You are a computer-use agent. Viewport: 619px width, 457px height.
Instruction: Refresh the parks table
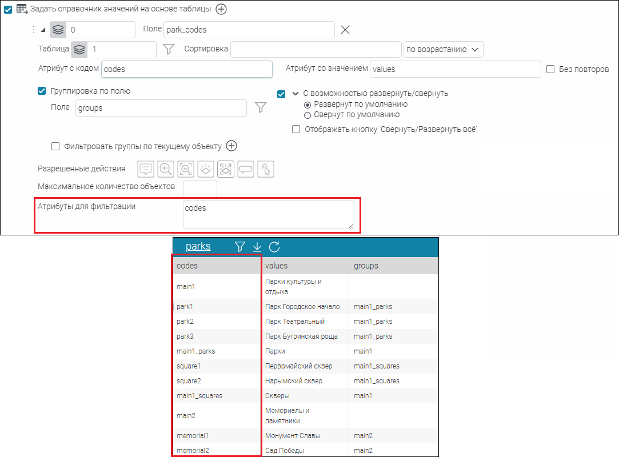pos(274,247)
